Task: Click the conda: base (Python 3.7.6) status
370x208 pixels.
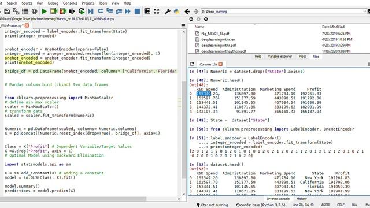Action: pyautogui.click(x=261, y=205)
